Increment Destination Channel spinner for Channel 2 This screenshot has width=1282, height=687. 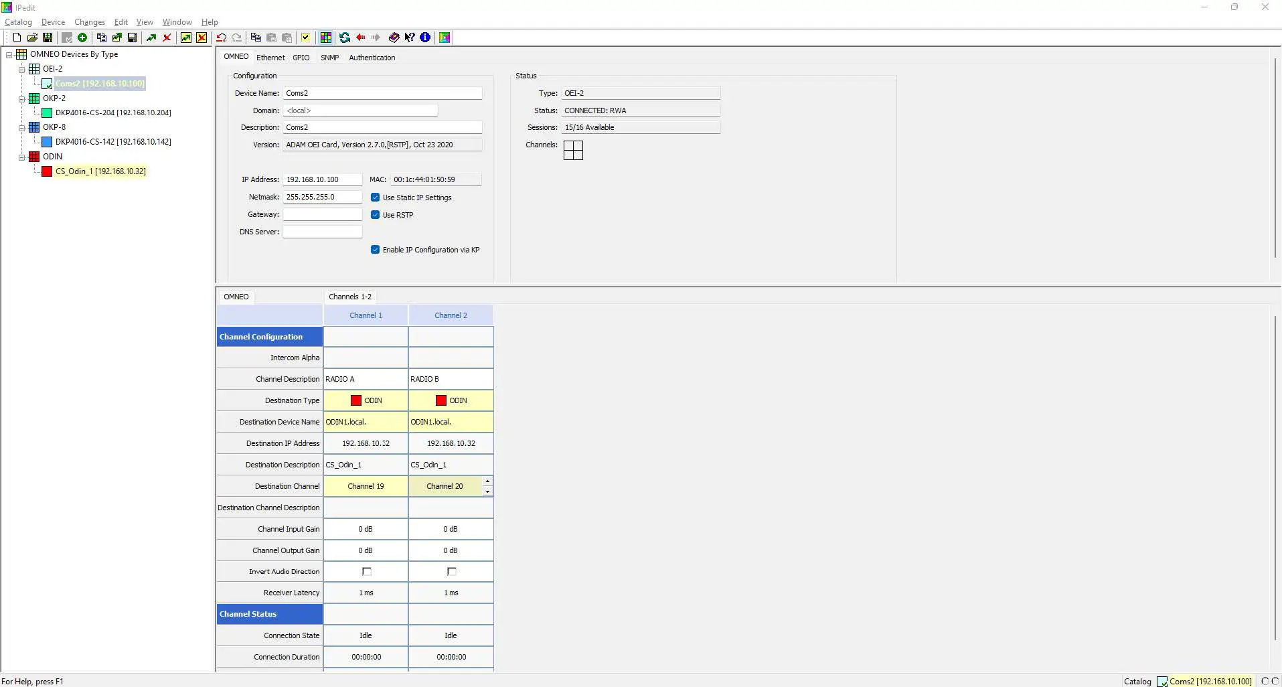pos(487,481)
